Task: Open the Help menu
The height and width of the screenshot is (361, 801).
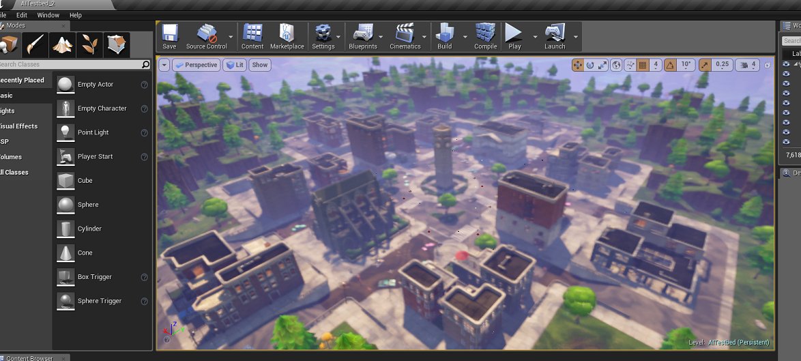Action: 76,15
